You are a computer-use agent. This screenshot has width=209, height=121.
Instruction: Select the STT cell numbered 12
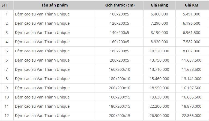7,116
